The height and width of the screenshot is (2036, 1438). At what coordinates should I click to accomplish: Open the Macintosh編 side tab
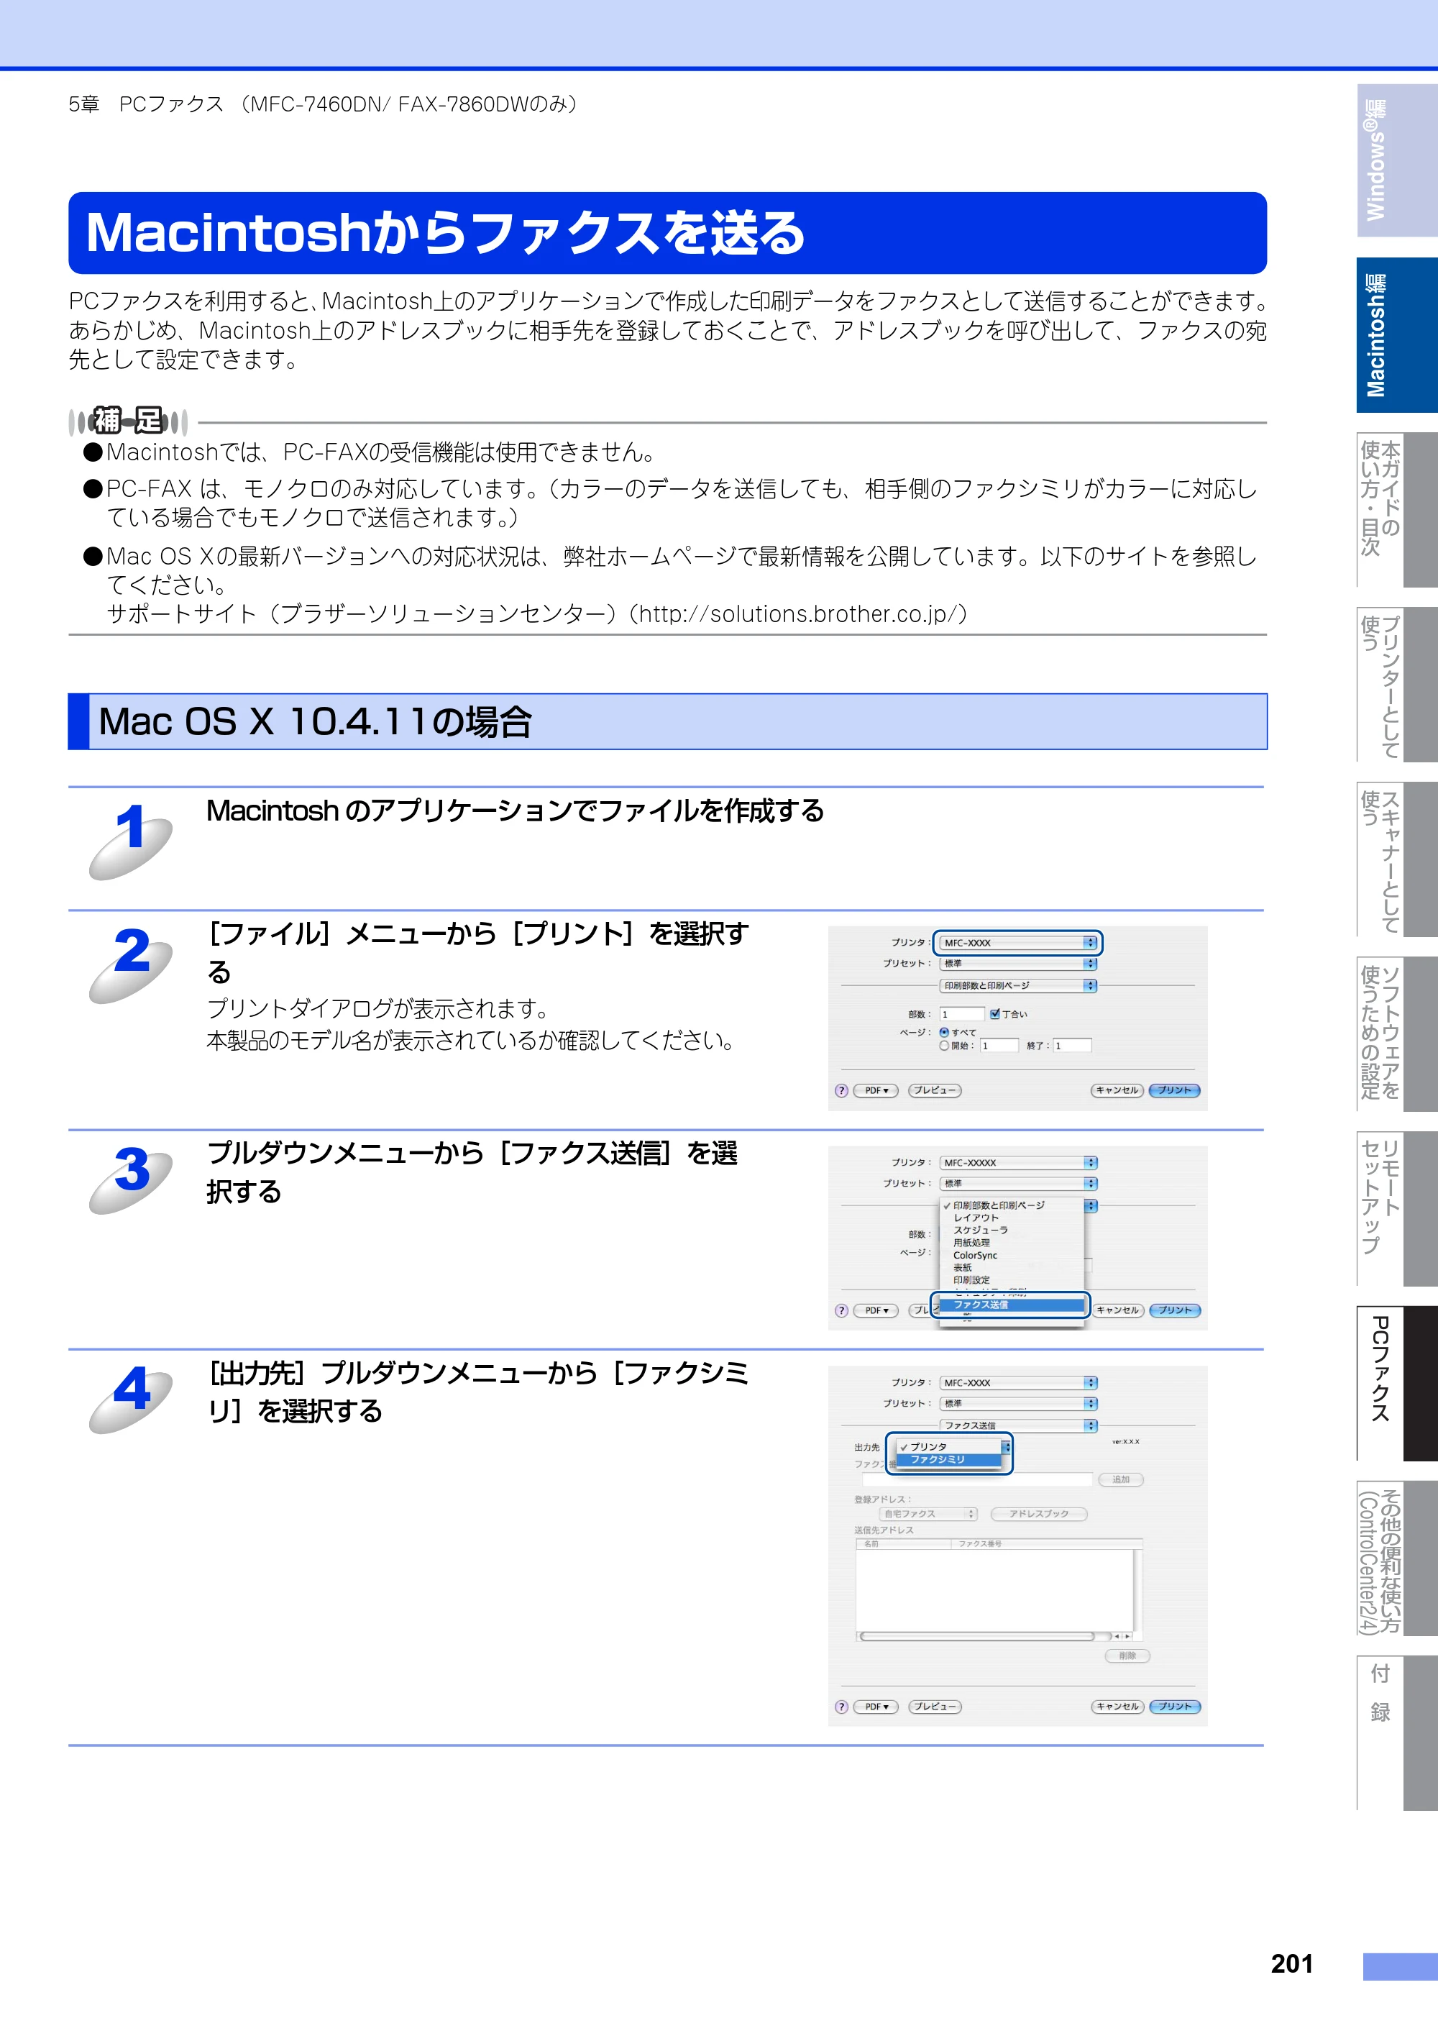(x=1396, y=335)
